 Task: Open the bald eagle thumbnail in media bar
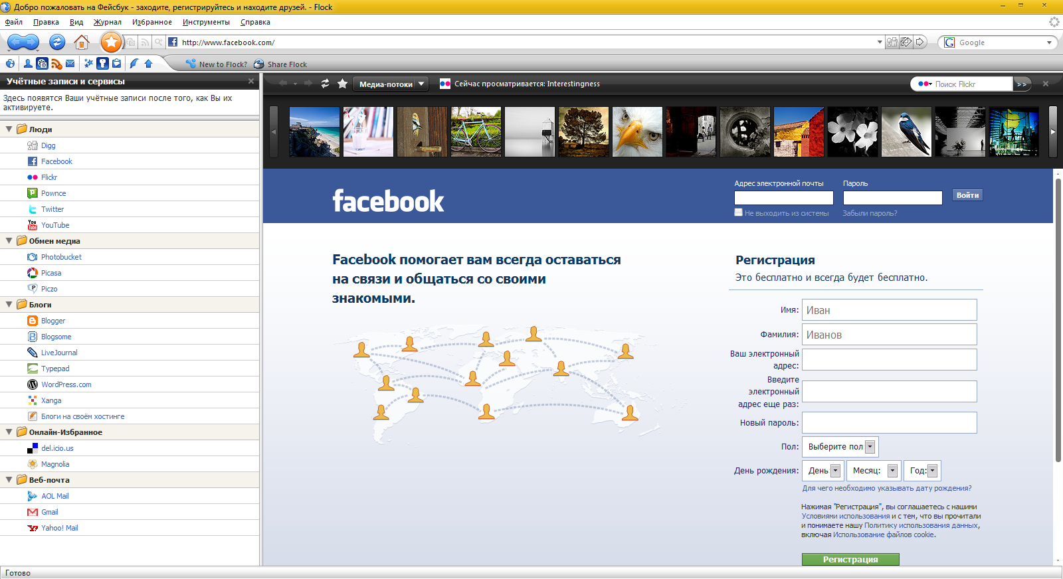coord(637,131)
